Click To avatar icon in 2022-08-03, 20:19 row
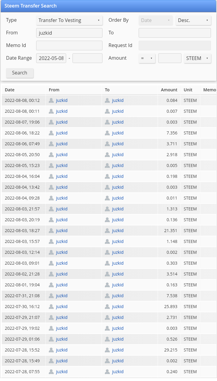217x381 pixels. (107, 220)
